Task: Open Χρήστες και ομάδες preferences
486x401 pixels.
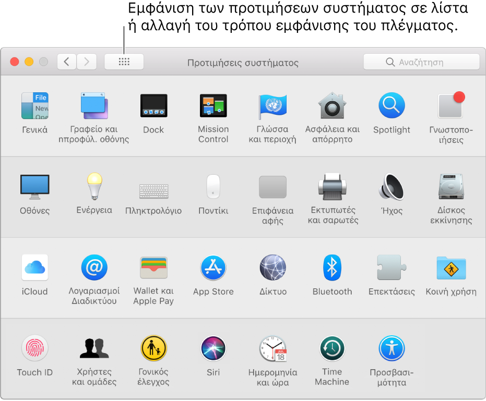Action: click(x=94, y=348)
